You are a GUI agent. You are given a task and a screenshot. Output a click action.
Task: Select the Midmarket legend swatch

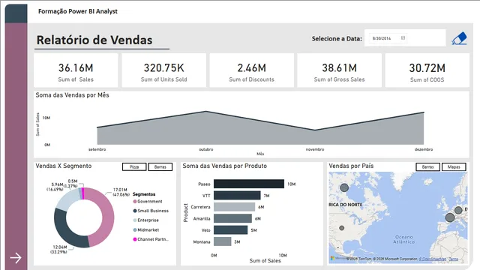click(x=135, y=230)
